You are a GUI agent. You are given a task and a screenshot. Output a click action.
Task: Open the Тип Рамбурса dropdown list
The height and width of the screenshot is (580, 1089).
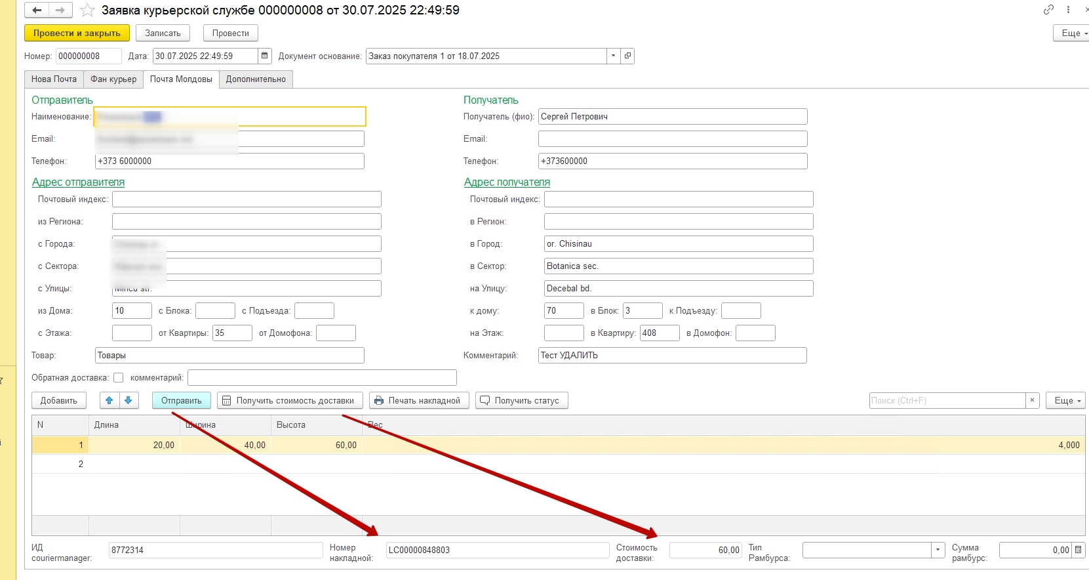[x=938, y=550]
